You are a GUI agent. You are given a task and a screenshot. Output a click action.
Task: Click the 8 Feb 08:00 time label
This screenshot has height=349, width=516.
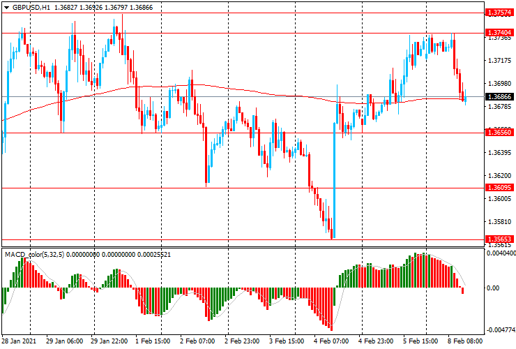[x=464, y=342]
